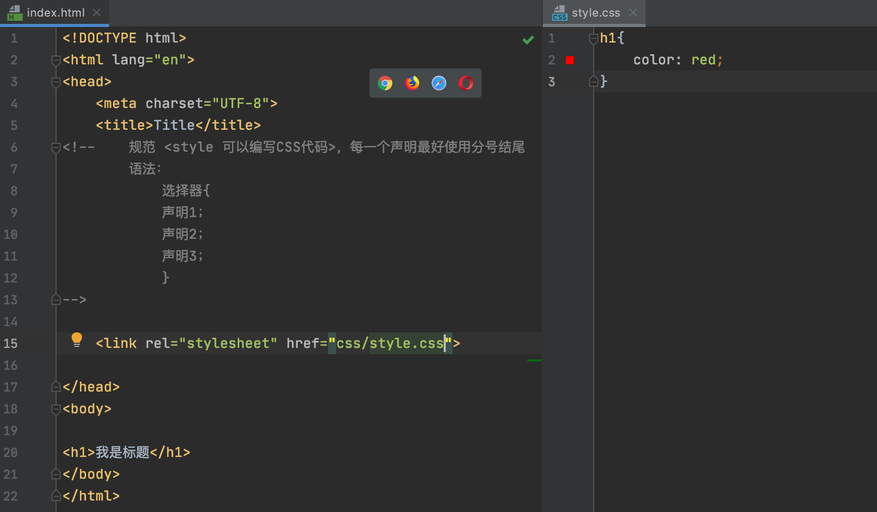877x512 pixels.
Task: Click the 语法: comment line
Action: tap(145, 169)
